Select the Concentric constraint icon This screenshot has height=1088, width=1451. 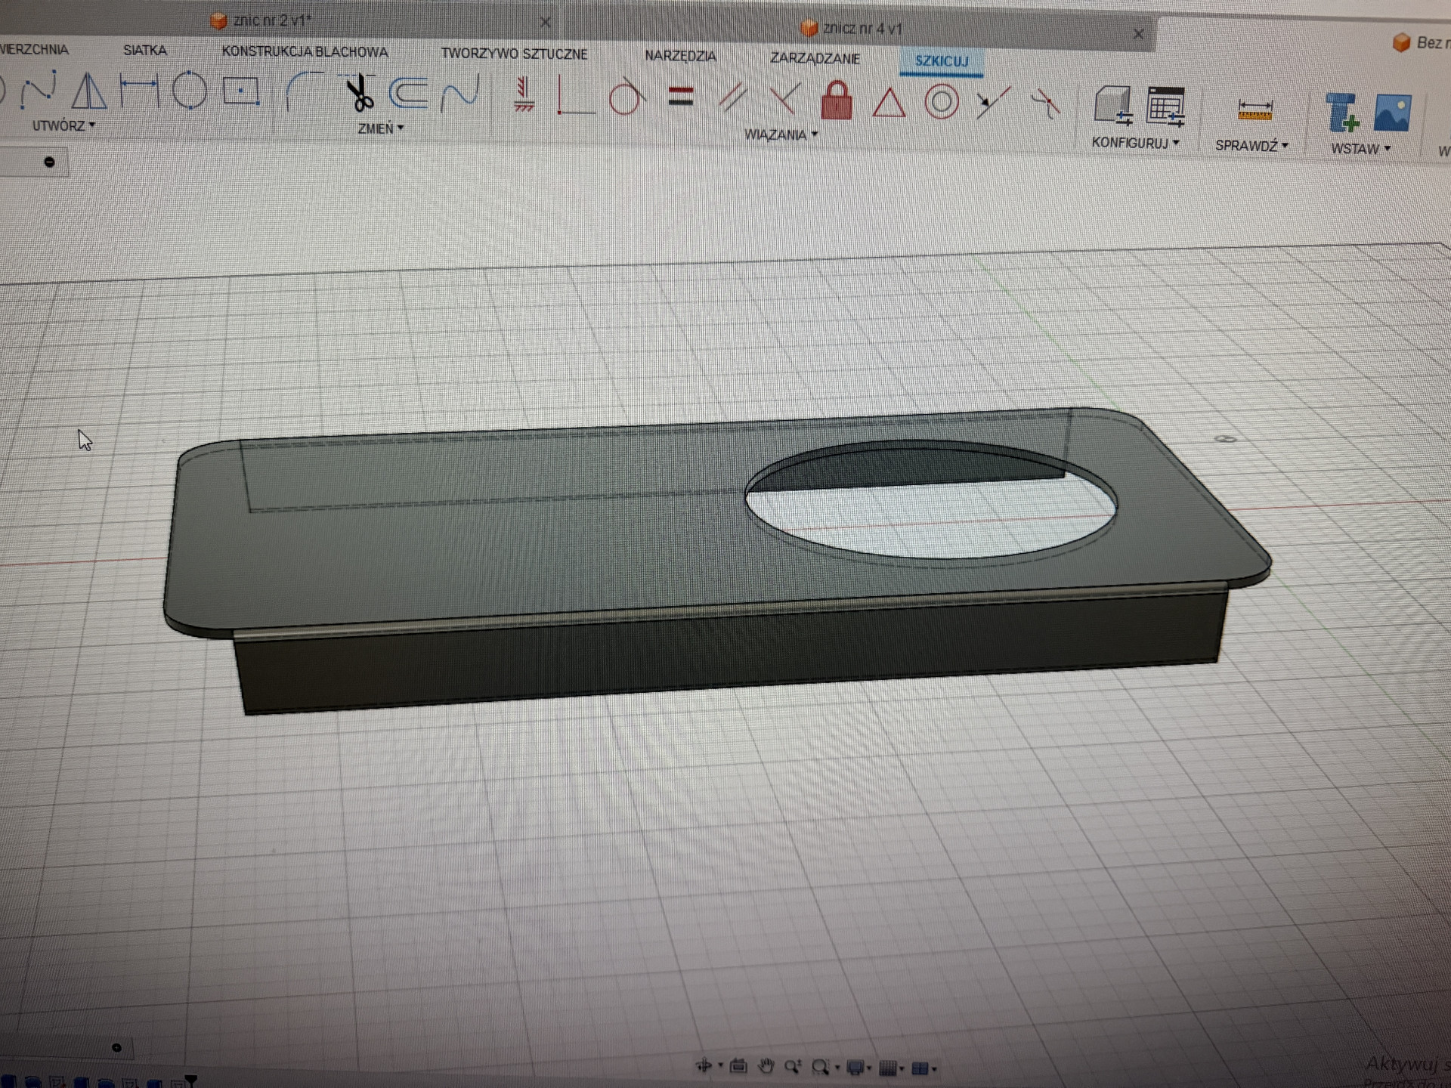point(942,102)
